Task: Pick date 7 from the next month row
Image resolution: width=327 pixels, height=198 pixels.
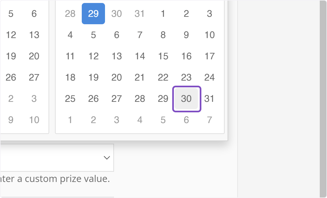Action: 210,120
